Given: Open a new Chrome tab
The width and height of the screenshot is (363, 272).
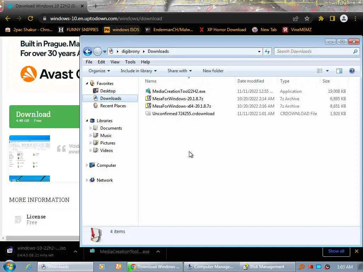Looking at the screenshot, I should [x=96, y=6].
